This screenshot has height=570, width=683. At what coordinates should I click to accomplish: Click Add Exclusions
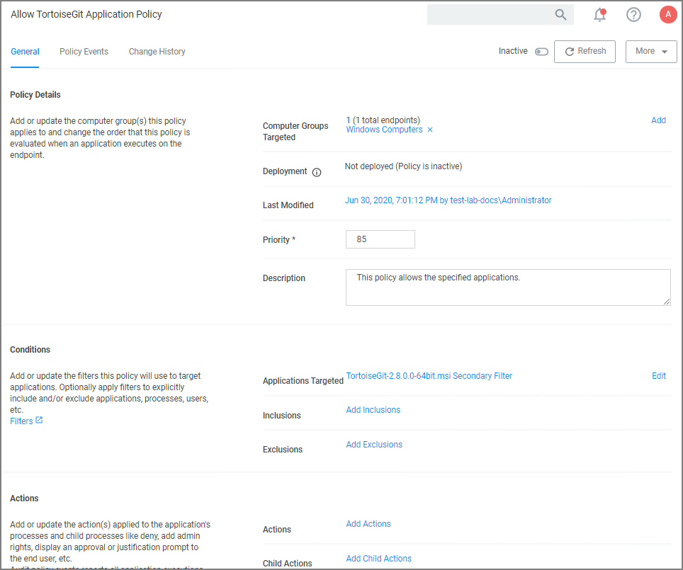[374, 445]
